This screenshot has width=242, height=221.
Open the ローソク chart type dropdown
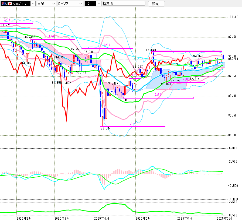(70, 4)
